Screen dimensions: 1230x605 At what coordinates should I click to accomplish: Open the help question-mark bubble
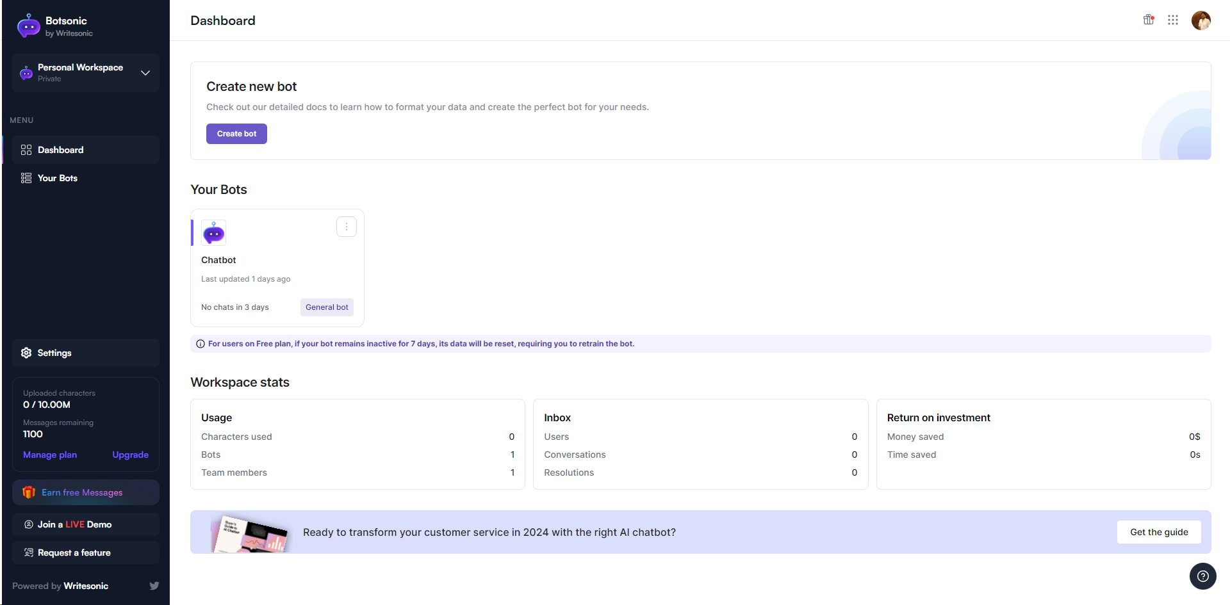[1203, 576]
